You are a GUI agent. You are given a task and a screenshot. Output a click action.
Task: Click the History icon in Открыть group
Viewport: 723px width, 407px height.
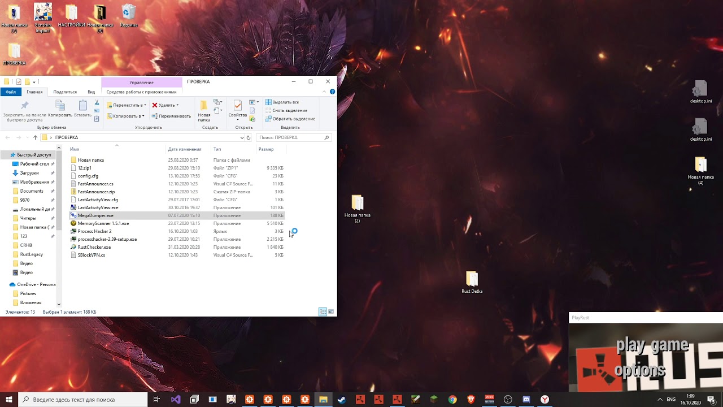click(252, 119)
